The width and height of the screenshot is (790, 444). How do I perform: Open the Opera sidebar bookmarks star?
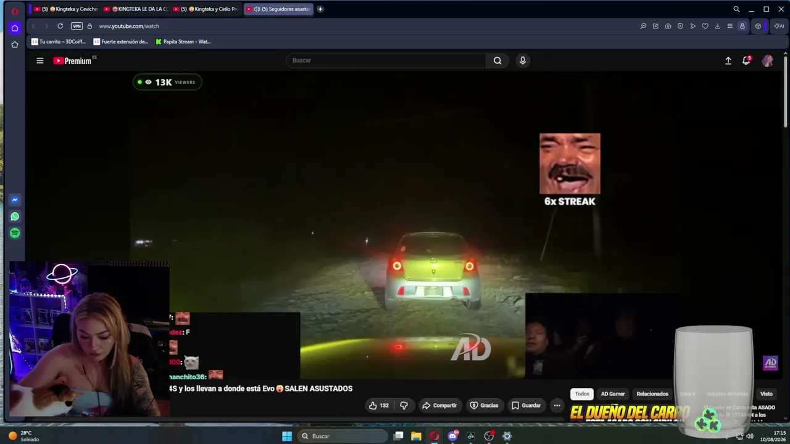point(15,44)
